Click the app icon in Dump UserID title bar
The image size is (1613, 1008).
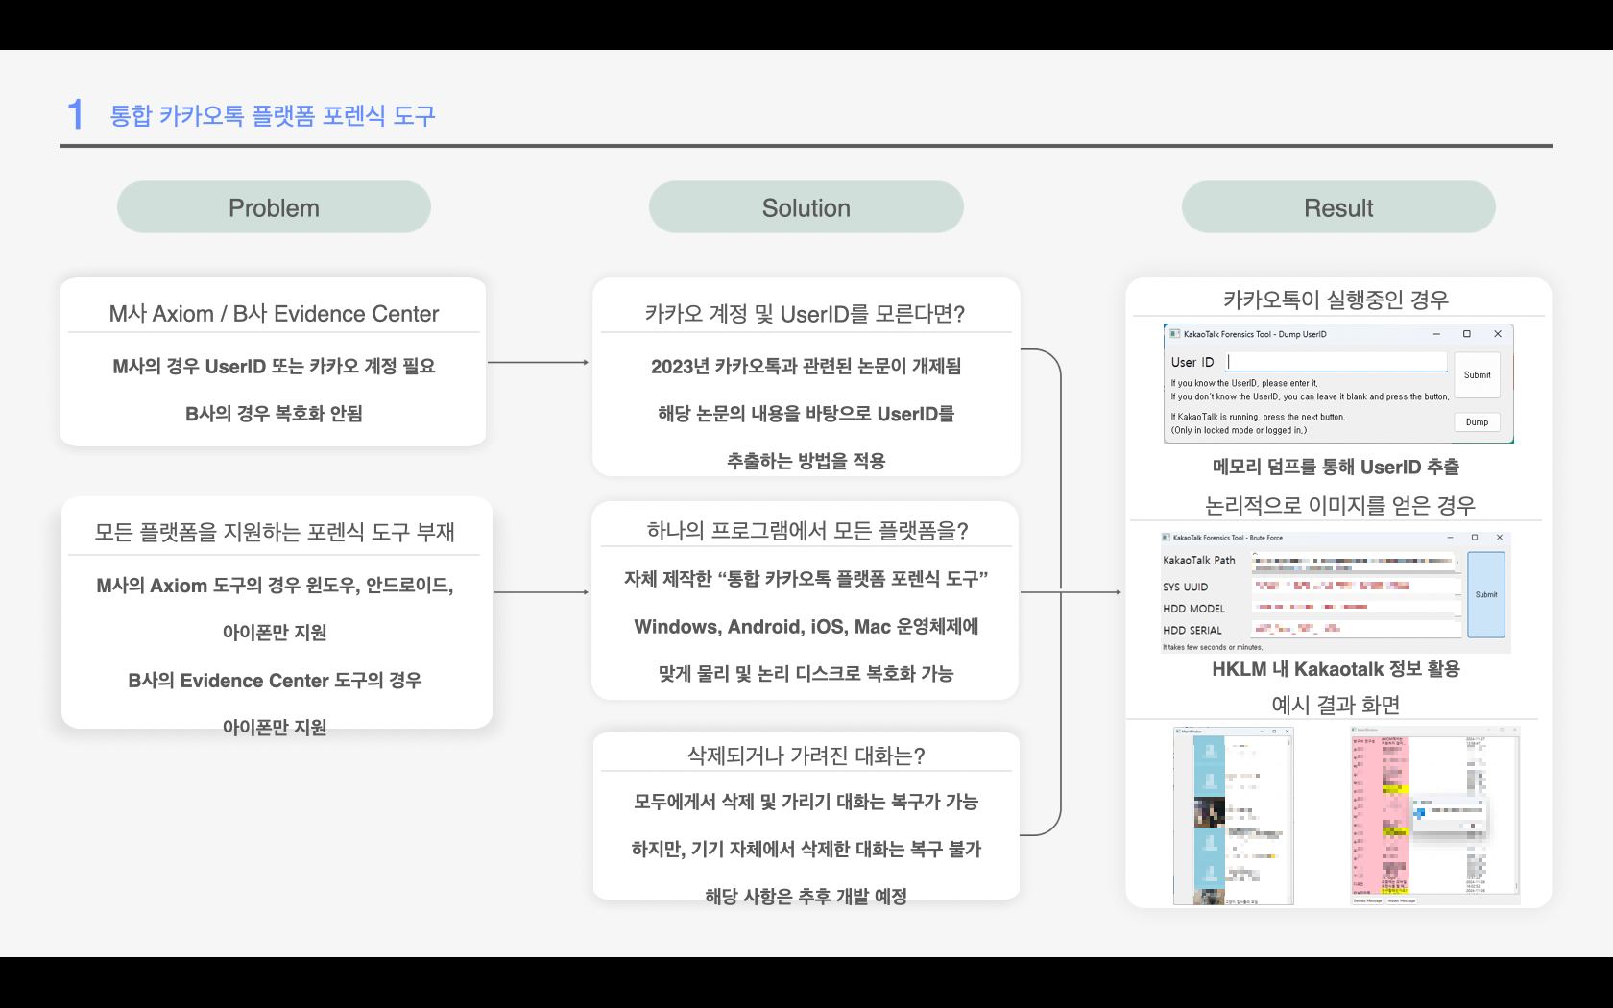click(1173, 334)
